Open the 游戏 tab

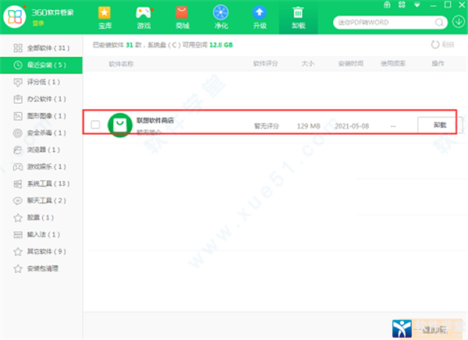(x=144, y=18)
